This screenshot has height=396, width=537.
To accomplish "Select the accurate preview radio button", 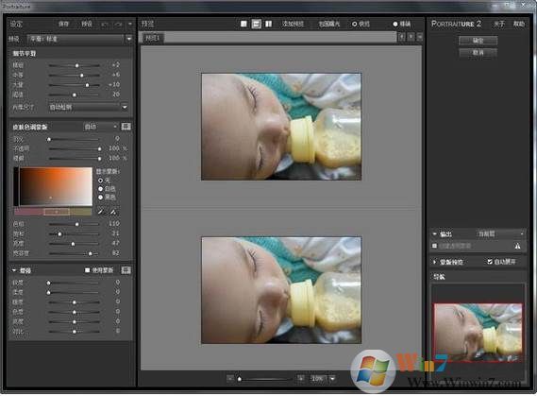I will pyautogui.click(x=395, y=24).
